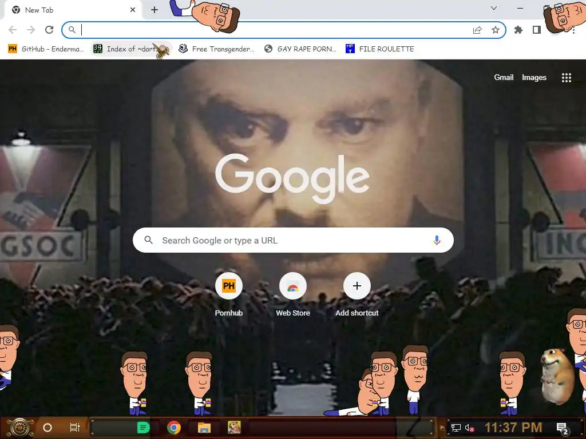Click the magnifier icon in the Google search box
This screenshot has width=586, height=439.
coord(148,240)
